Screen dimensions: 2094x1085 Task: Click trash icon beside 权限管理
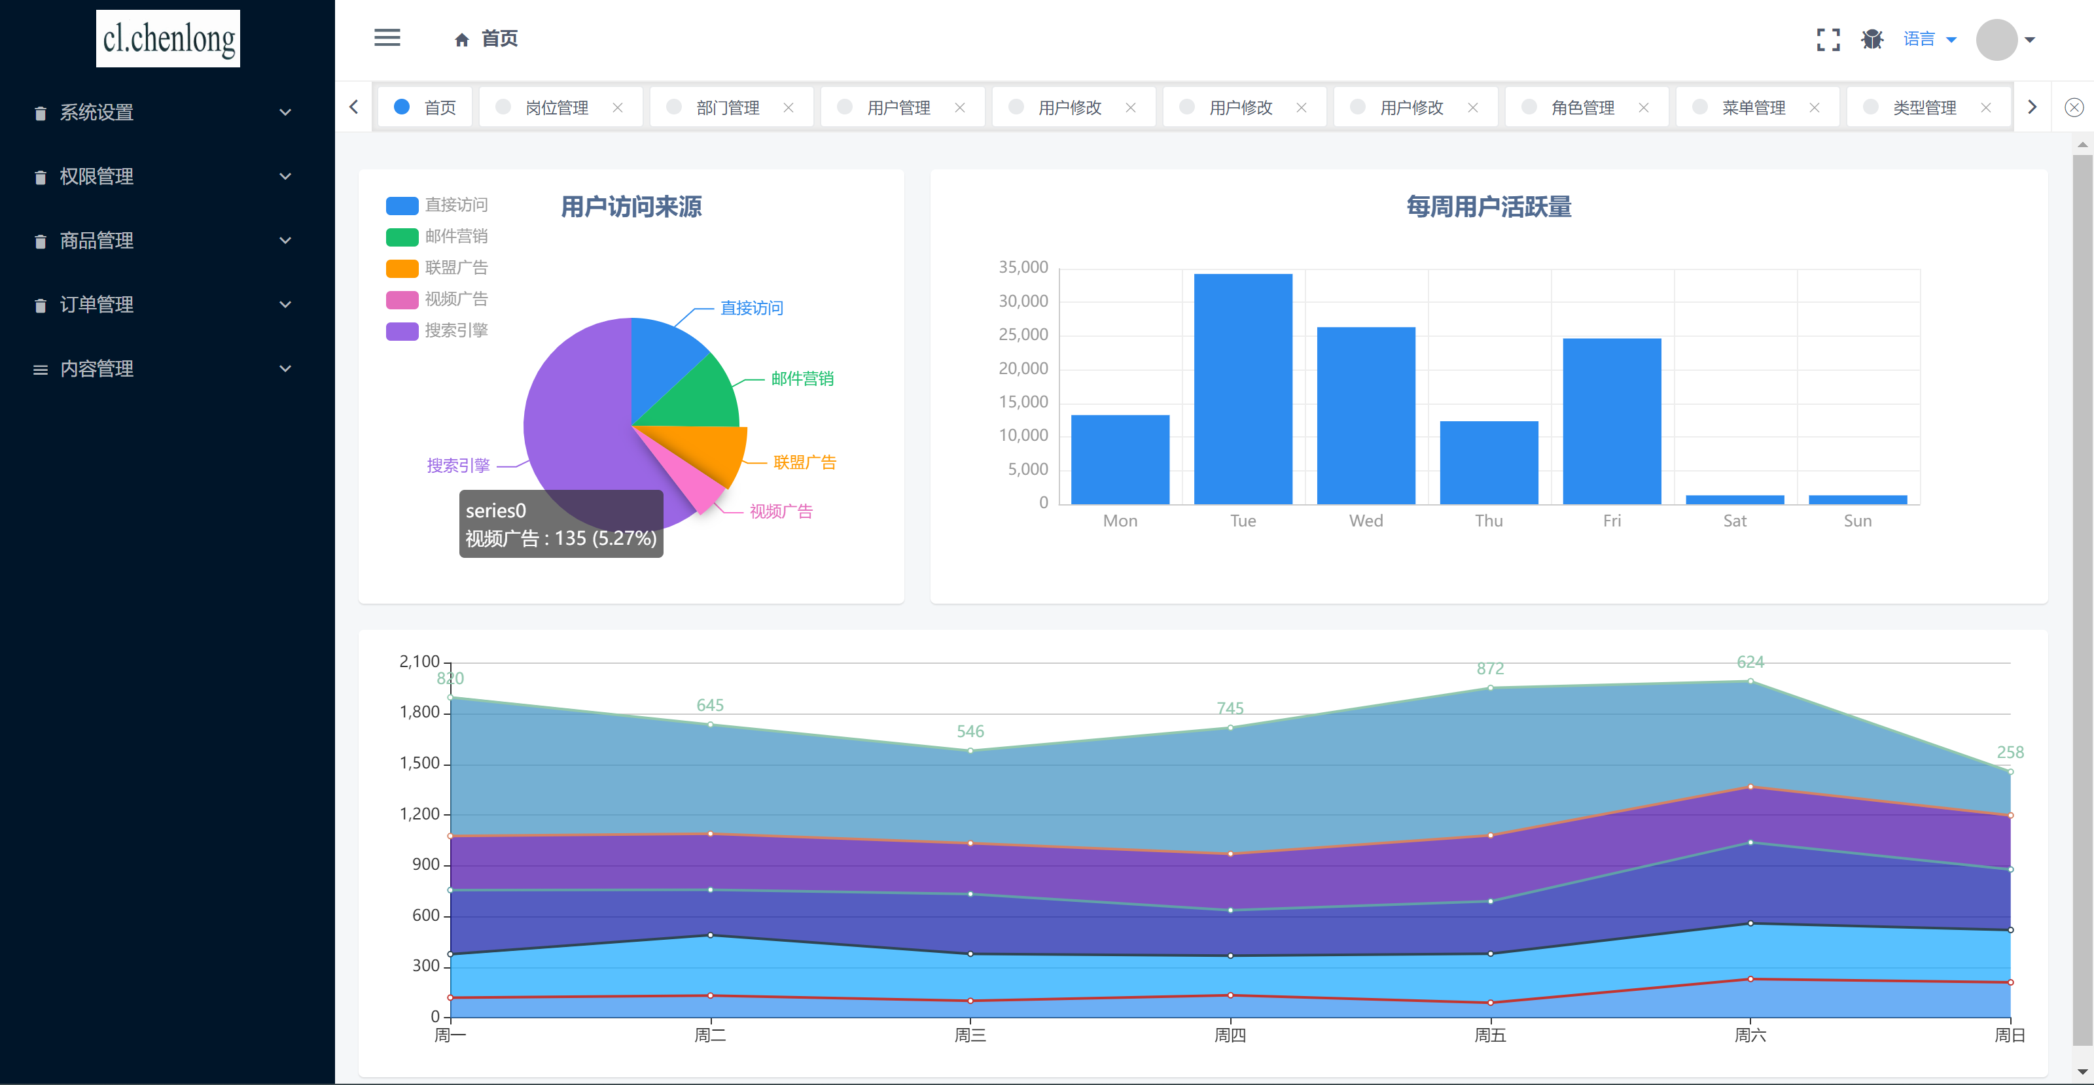pos(40,177)
